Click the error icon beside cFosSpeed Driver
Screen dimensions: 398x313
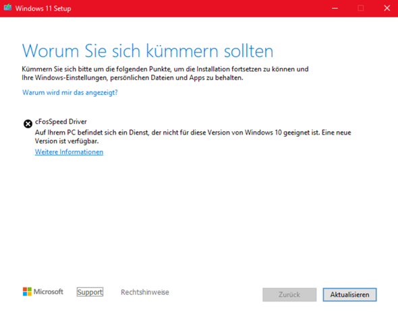(28, 124)
